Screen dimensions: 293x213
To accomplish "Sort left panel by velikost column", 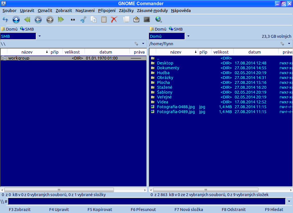I will (x=74, y=52).
